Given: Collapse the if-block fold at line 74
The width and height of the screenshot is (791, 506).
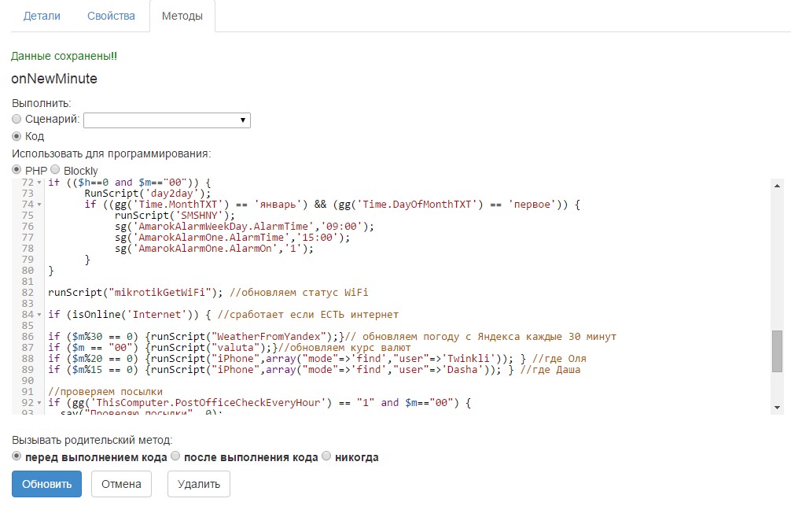Looking at the screenshot, I should click(38, 204).
